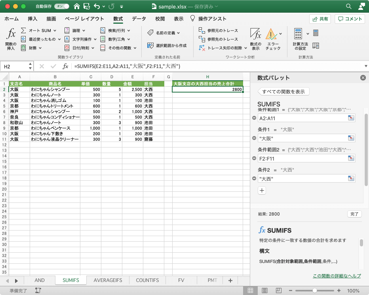369x295 pixels.
Task: Click the Define Name (名前の定義) tag icon
Action: (150, 33)
